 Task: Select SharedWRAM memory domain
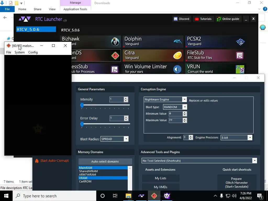pyautogui.click(x=103, y=171)
